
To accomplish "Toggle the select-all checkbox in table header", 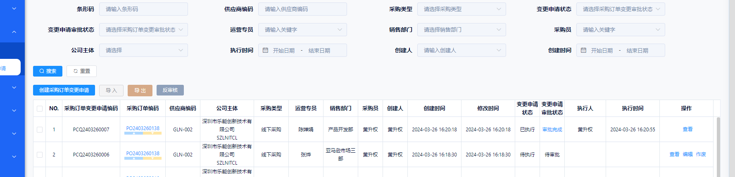I will 40,109.
